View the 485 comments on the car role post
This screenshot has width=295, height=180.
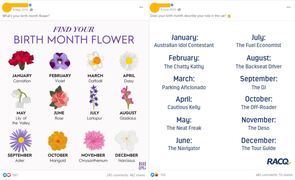(267, 175)
